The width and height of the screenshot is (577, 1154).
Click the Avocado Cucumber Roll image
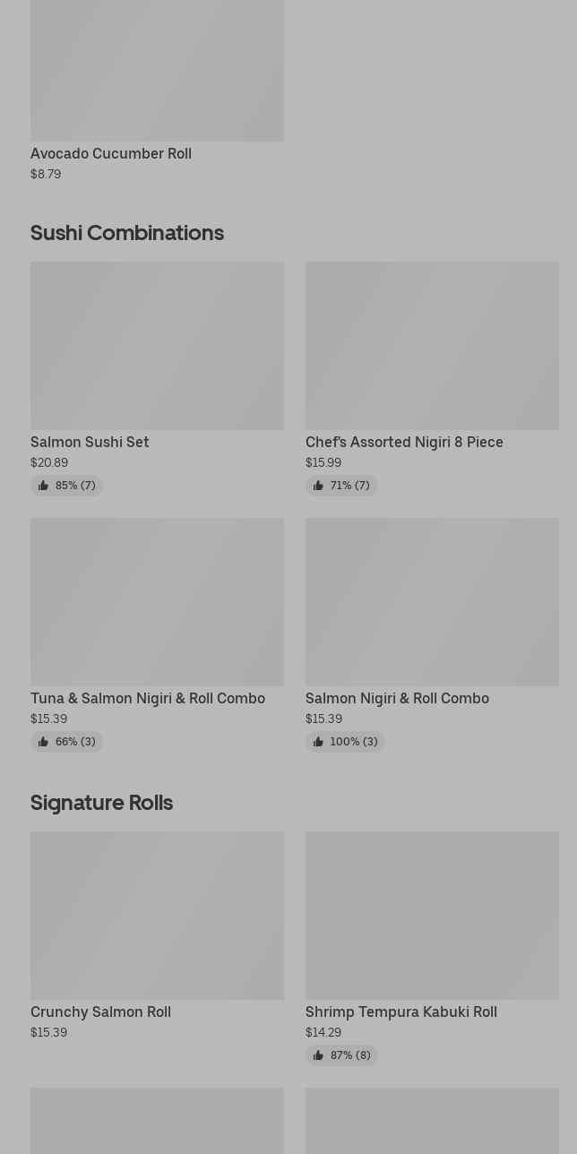click(x=157, y=71)
